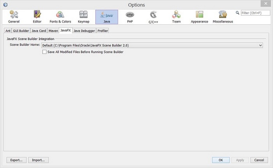The image size is (273, 168).
Task: Switch to the GUI Builder tab
Action: point(21,31)
